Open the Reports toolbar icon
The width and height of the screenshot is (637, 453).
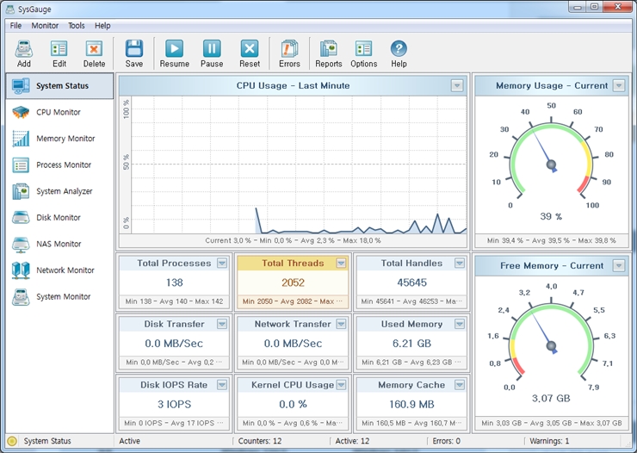click(x=328, y=49)
